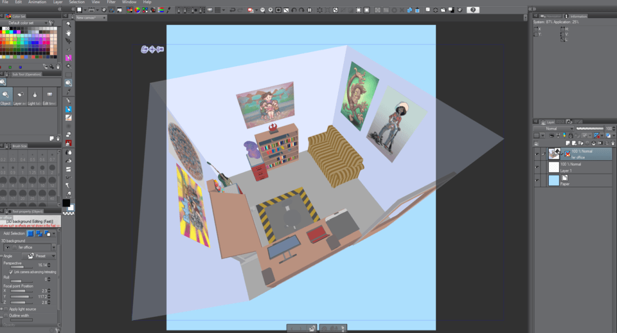Choose the Layer select sub tool
The image size is (617, 333).
click(x=20, y=97)
